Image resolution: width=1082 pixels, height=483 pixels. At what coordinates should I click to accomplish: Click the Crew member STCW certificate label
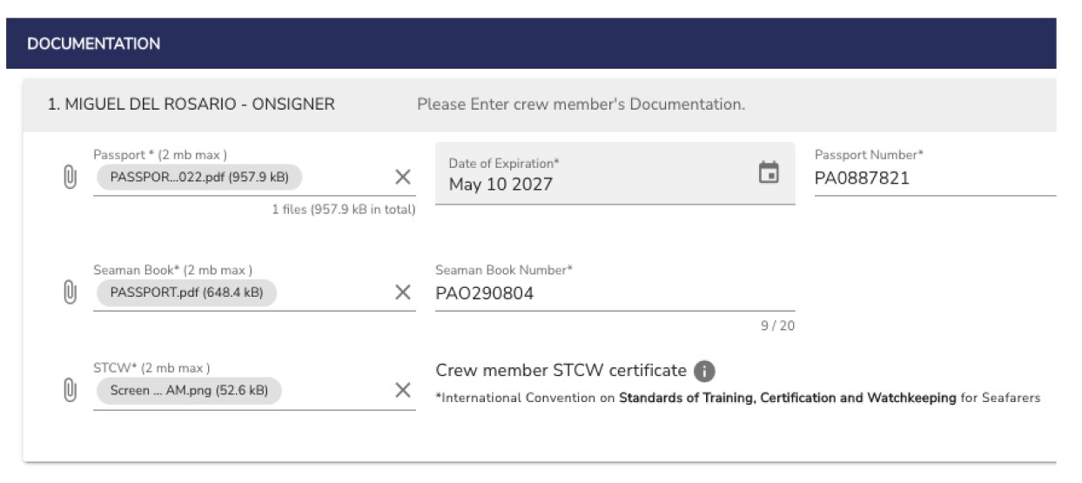click(x=561, y=371)
